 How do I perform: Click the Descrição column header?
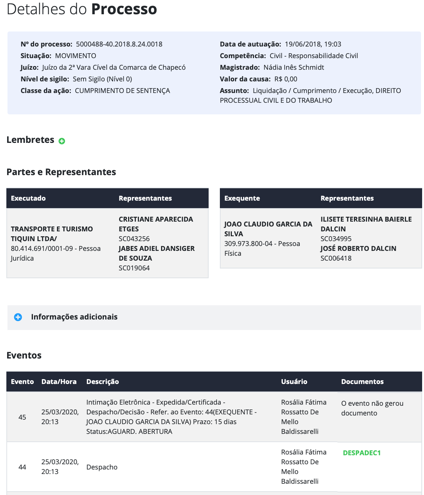click(102, 381)
